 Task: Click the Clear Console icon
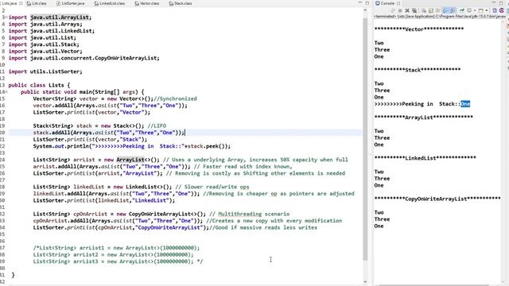coord(424,10)
